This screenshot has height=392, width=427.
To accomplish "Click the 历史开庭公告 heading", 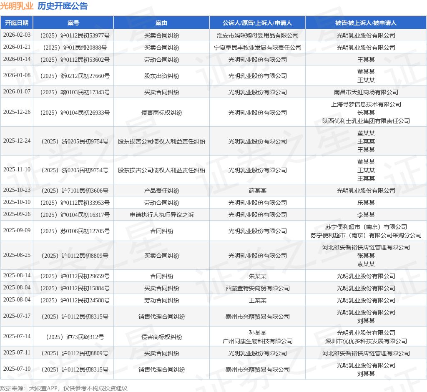I will (63, 6).
